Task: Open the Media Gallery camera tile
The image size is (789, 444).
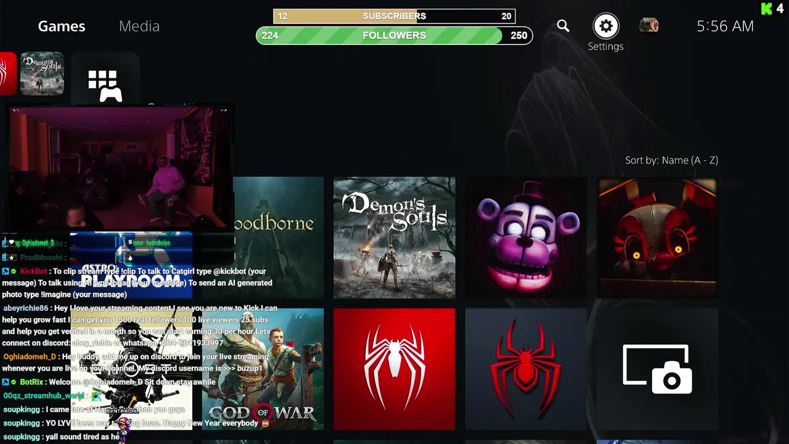Action: 657,369
